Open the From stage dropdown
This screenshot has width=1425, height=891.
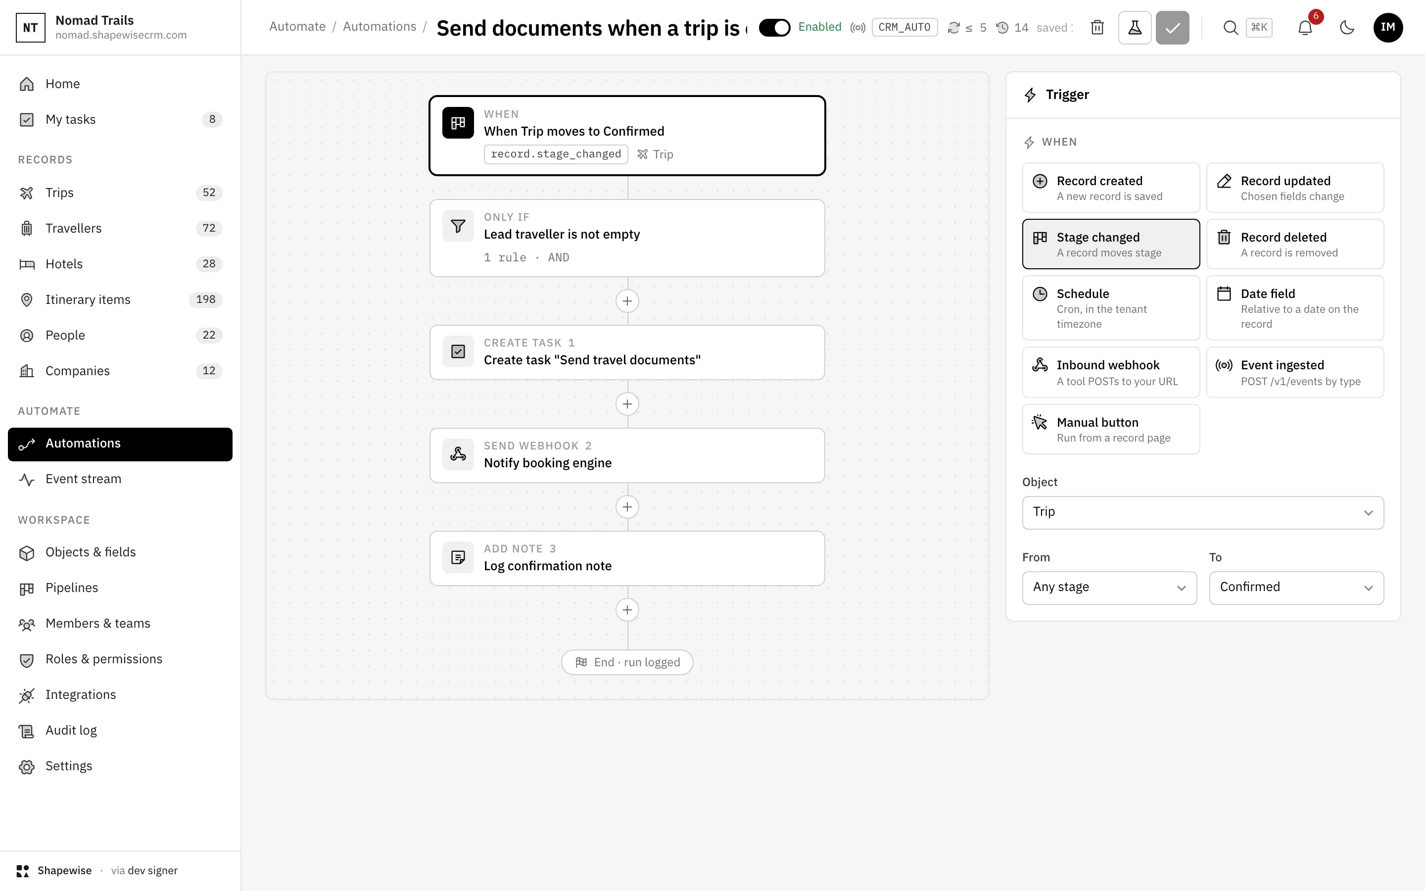coord(1109,588)
